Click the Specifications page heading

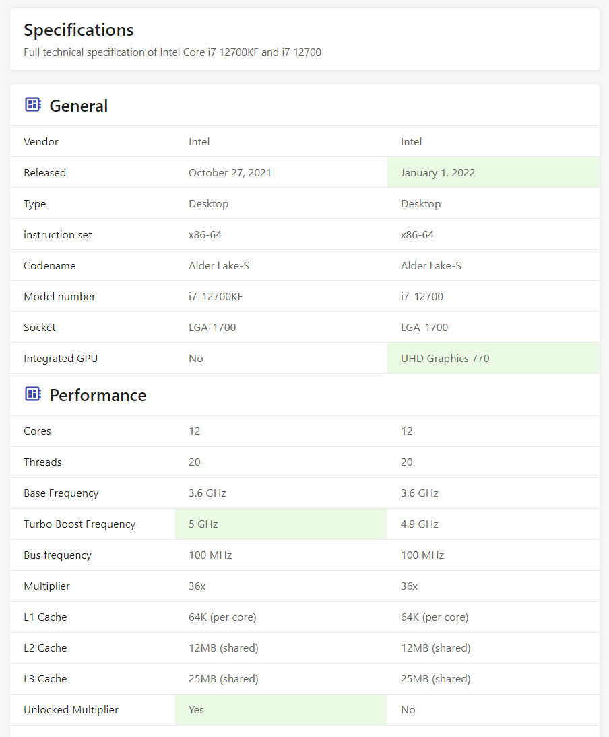79,30
